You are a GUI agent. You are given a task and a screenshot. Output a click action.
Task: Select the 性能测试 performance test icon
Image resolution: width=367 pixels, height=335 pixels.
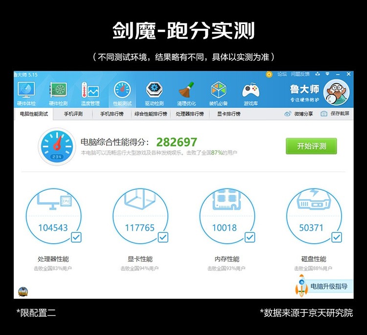click(x=122, y=94)
